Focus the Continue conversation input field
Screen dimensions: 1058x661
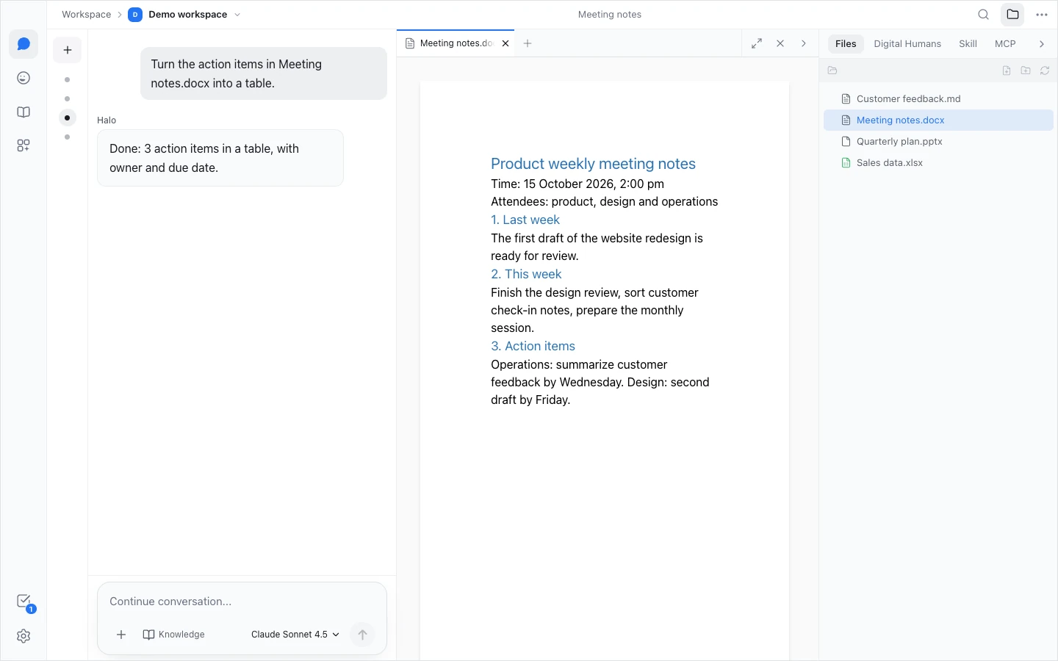242,602
